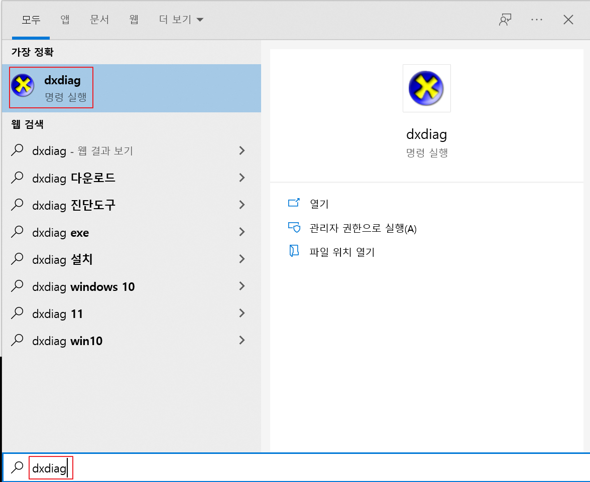Click magnifier icon beside dxdiag 진단도구
This screenshot has width=590, height=482.
[17, 205]
